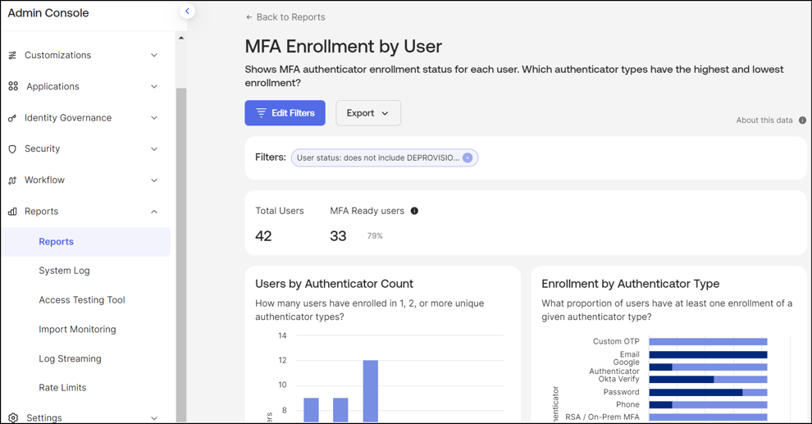This screenshot has width=812, height=424.
Task: Click the Password enrollment bar
Action: click(708, 392)
